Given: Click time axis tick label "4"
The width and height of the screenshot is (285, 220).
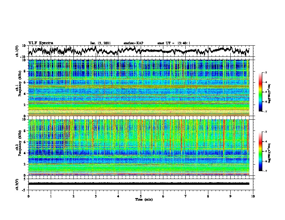Looking at the screenshot, I should click(118, 196).
